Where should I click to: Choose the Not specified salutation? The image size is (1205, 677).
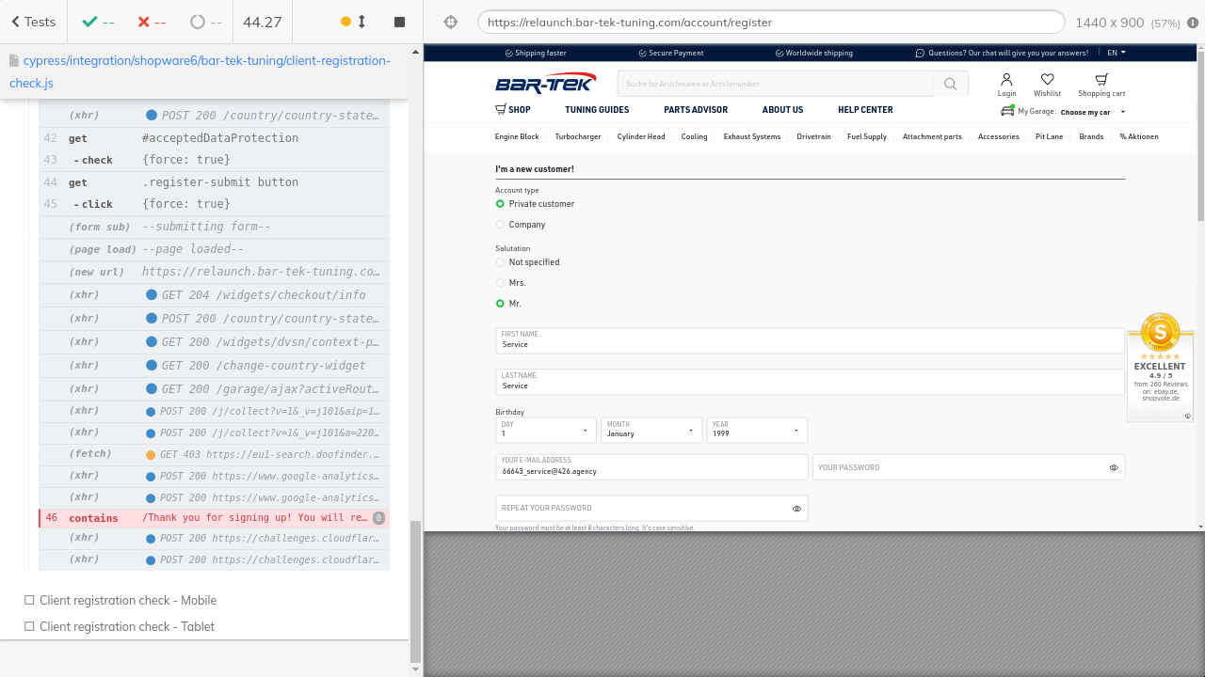point(501,262)
